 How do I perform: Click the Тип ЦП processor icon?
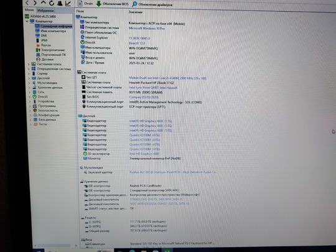click(83, 77)
